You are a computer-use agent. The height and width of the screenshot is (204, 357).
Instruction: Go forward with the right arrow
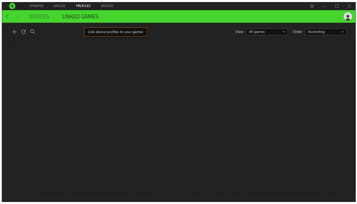[18, 17]
